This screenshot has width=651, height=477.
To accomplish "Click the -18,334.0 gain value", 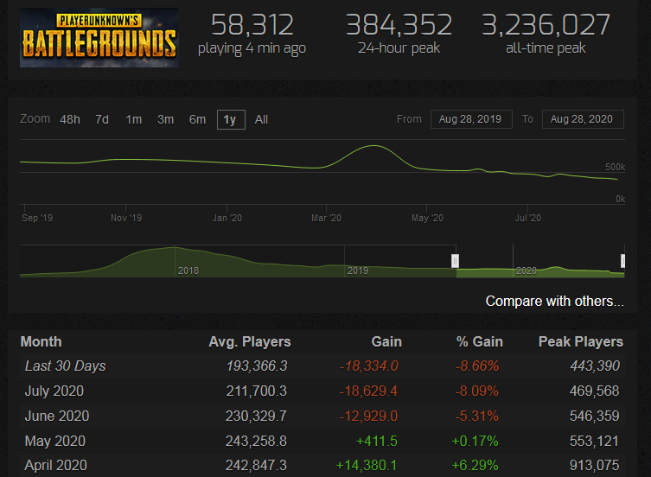I will coord(368,366).
